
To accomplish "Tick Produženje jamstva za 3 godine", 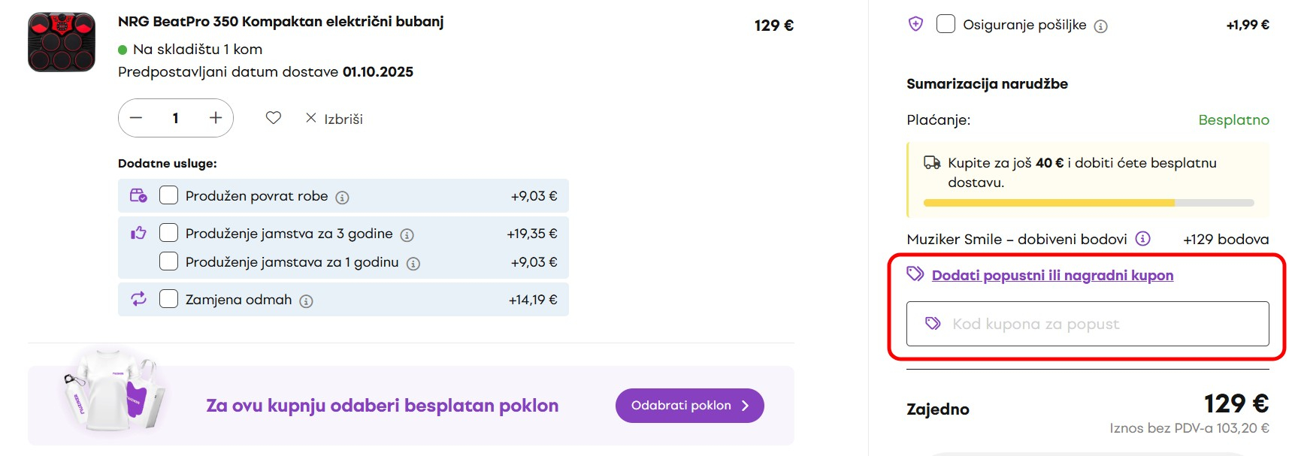I will [x=169, y=233].
